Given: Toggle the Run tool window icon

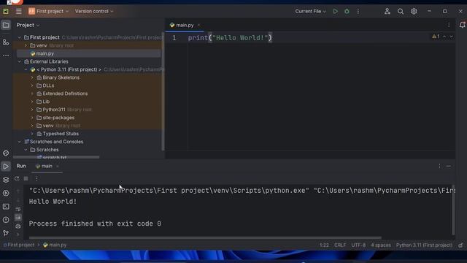Looking at the screenshot, I should click(6, 167).
